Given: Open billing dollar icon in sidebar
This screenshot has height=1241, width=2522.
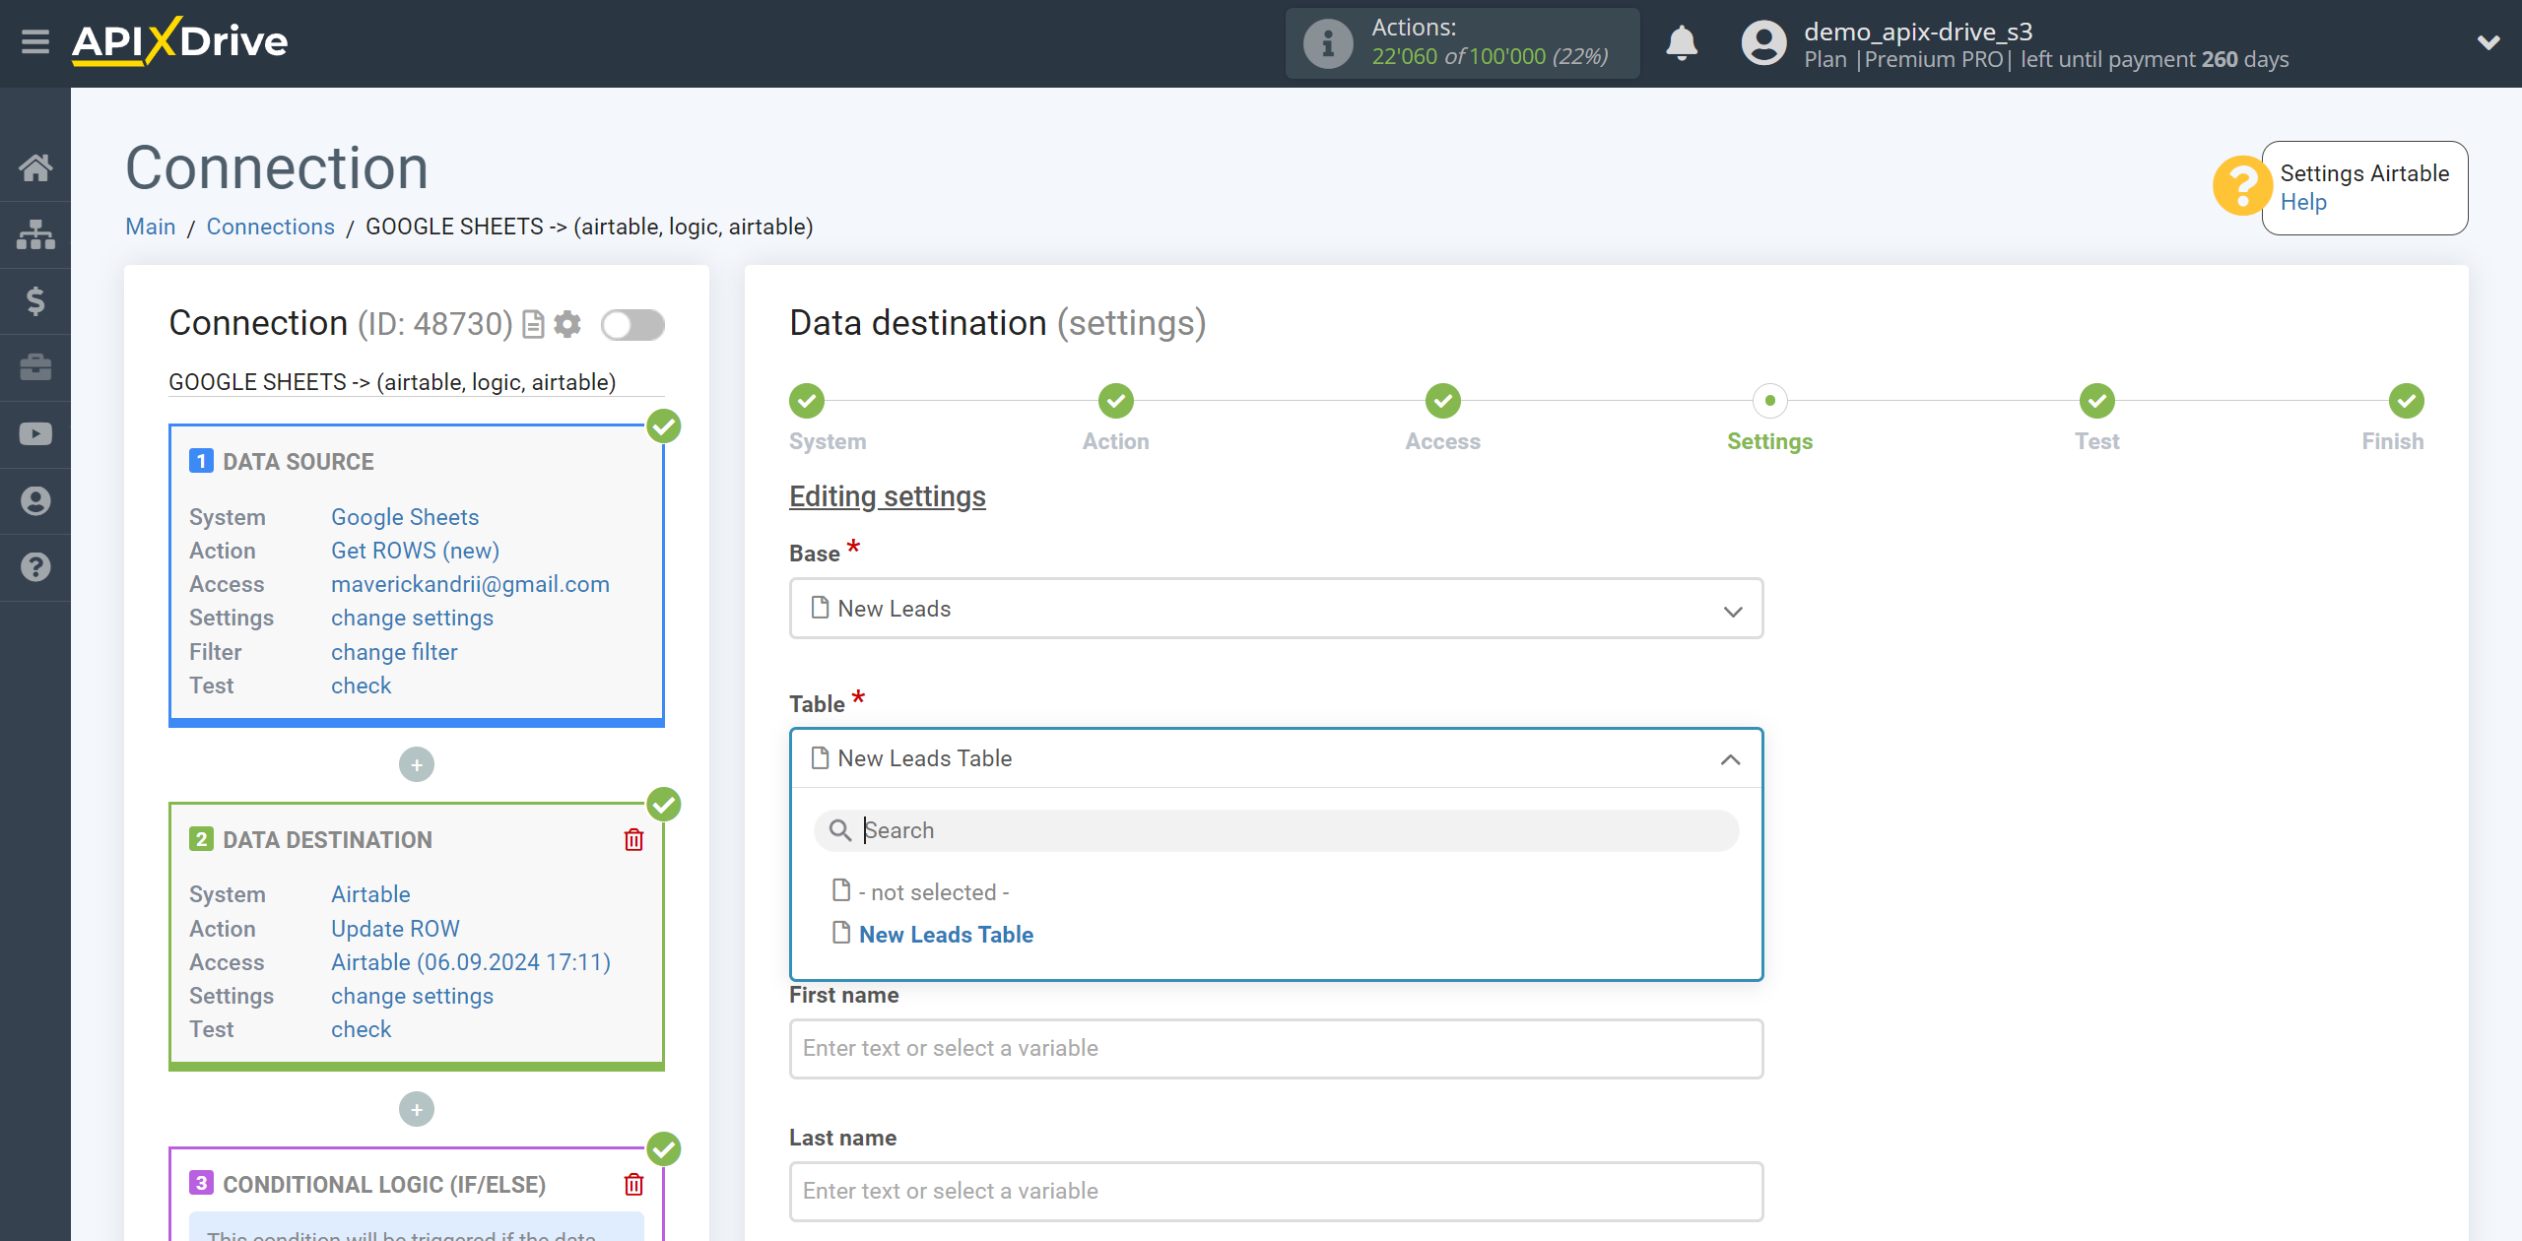Looking at the screenshot, I should 35,300.
